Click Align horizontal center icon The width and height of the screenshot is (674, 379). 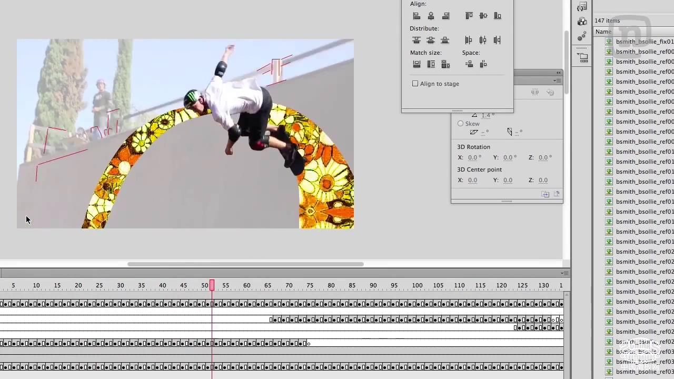(431, 16)
